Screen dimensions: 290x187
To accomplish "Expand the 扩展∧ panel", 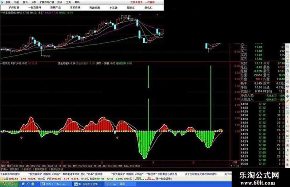I will point(4,169).
